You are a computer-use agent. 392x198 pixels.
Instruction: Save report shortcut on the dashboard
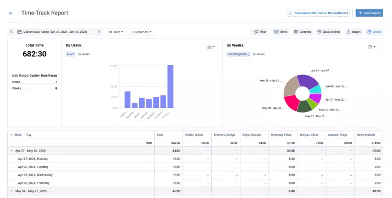click(x=318, y=13)
